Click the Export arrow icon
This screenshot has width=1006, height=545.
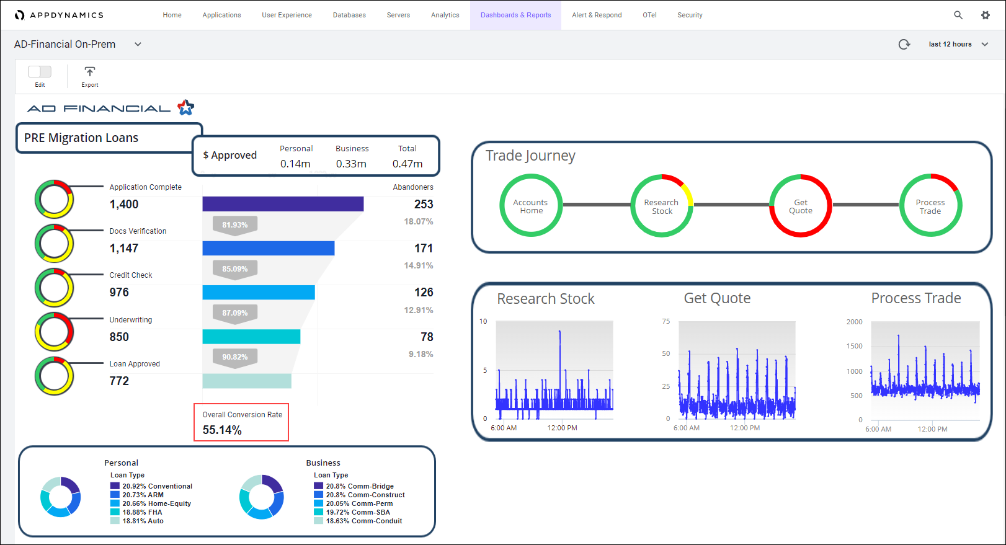coord(90,72)
